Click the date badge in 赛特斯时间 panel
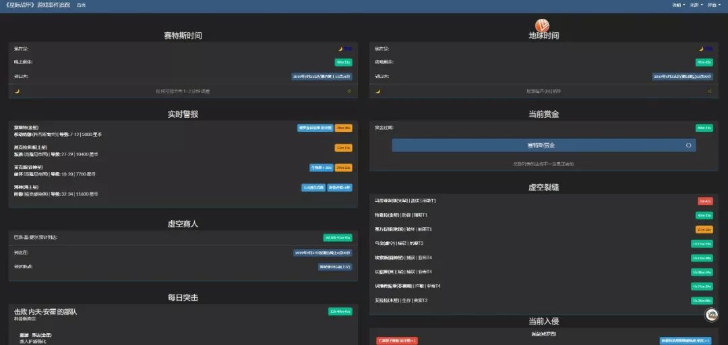The image size is (728, 345). pyautogui.click(x=322, y=77)
